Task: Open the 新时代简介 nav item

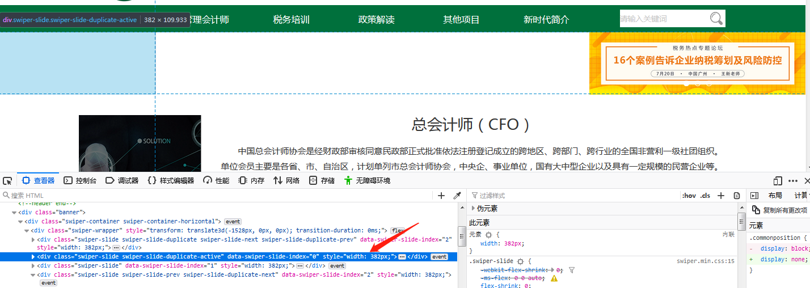Action: pos(546,20)
